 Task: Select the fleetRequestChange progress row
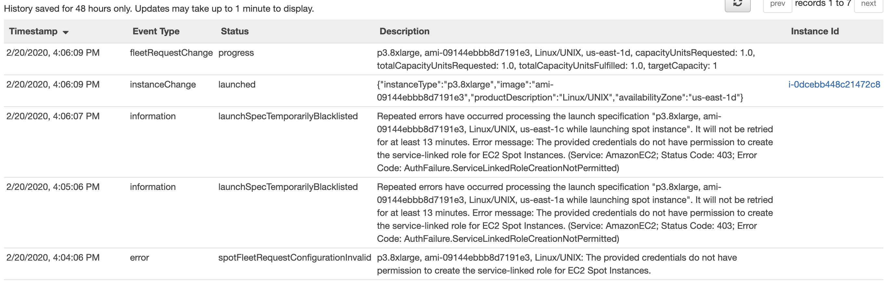pos(443,59)
